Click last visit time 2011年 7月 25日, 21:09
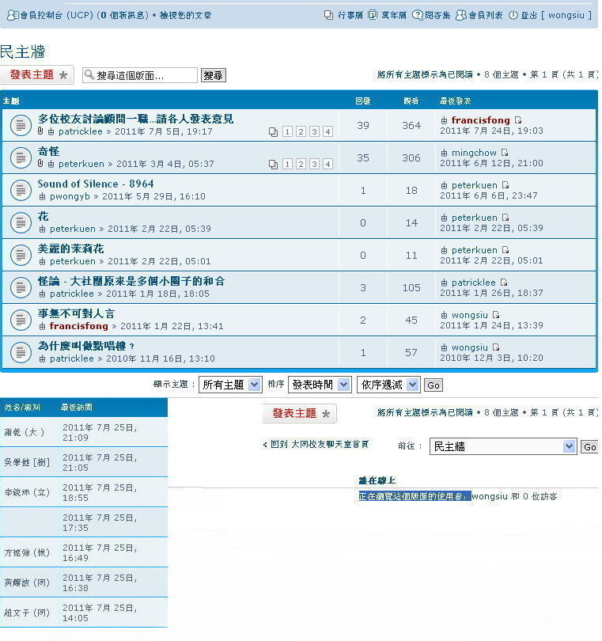The image size is (602, 641). 100,433
